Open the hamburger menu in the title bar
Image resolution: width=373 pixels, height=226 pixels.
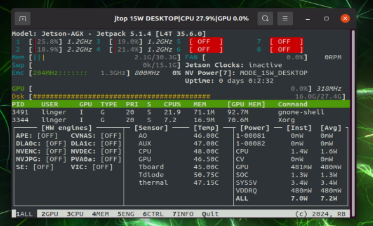pyautogui.click(x=285, y=18)
